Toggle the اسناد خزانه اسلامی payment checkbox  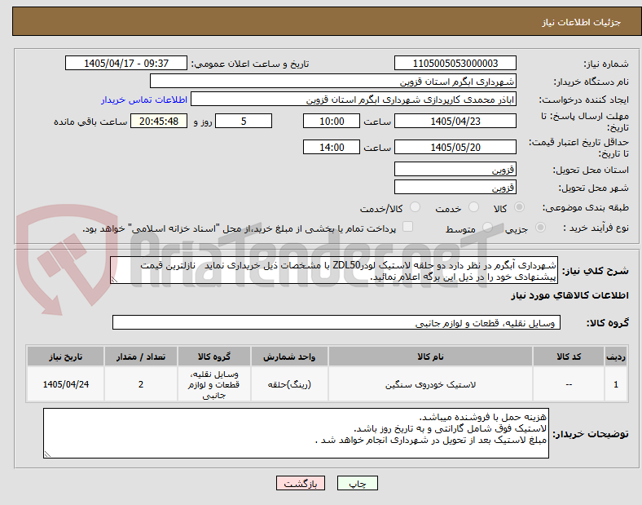click(408, 227)
